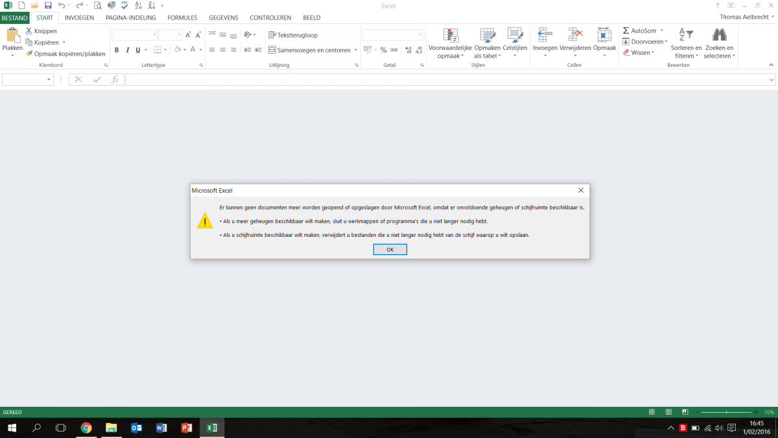Screen dimensions: 778x438
Task: Redo the last action
Action: pyautogui.click(x=79, y=5)
